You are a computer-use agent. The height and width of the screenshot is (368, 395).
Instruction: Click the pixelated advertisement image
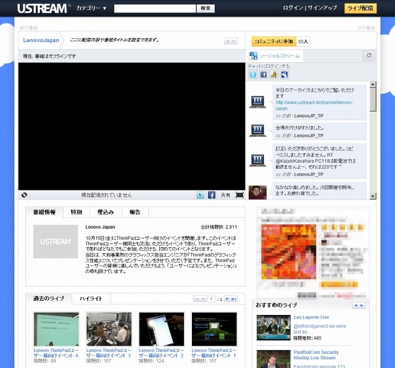(x=289, y=251)
